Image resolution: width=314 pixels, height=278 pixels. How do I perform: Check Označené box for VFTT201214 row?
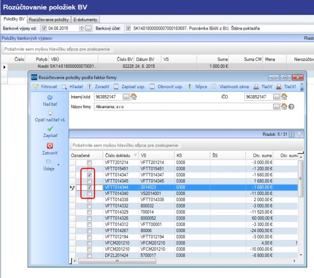[90, 162]
